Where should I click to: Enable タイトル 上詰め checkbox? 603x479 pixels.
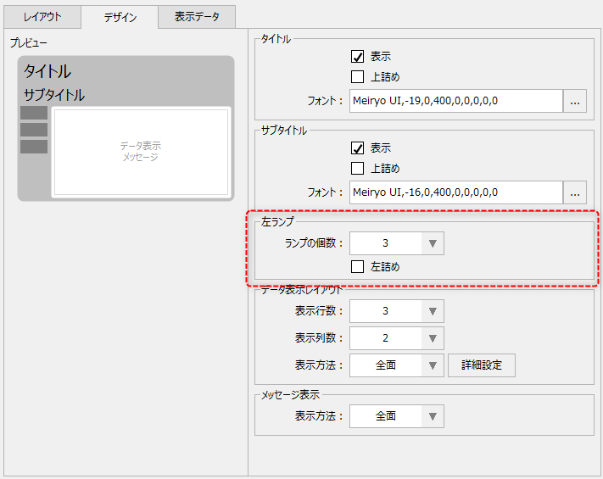pos(357,76)
